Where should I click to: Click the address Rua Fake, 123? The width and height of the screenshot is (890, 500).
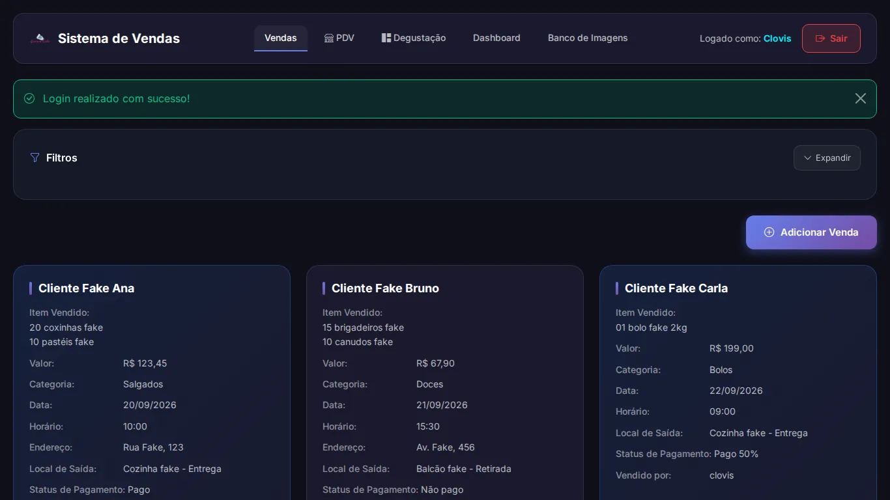click(x=153, y=447)
